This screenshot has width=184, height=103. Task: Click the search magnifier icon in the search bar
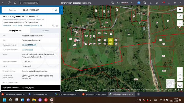(x=56, y=10)
